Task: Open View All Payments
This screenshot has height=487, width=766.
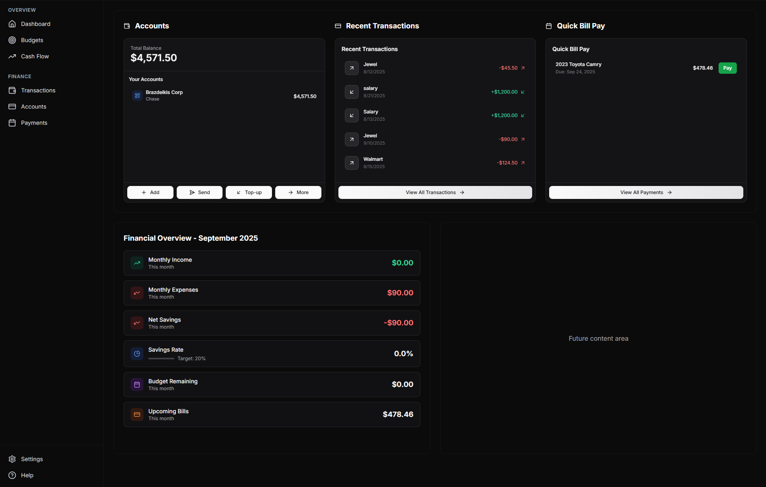Action: (646, 192)
